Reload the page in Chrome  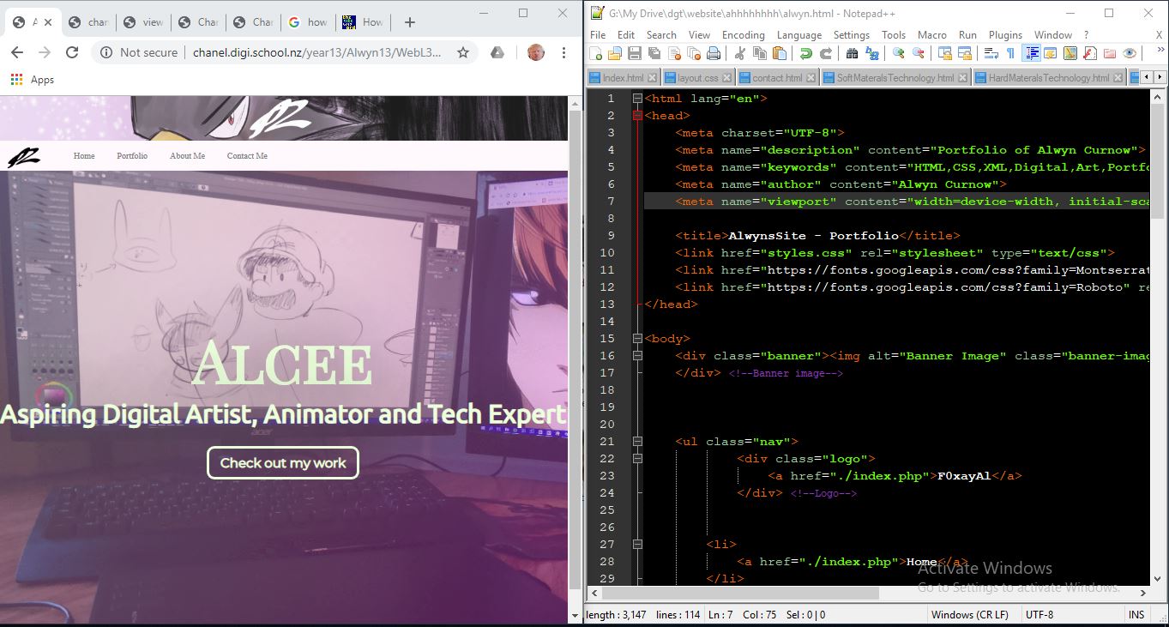point(72,52)
